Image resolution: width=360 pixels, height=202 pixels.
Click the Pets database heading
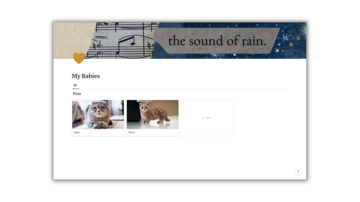point(77,94)
